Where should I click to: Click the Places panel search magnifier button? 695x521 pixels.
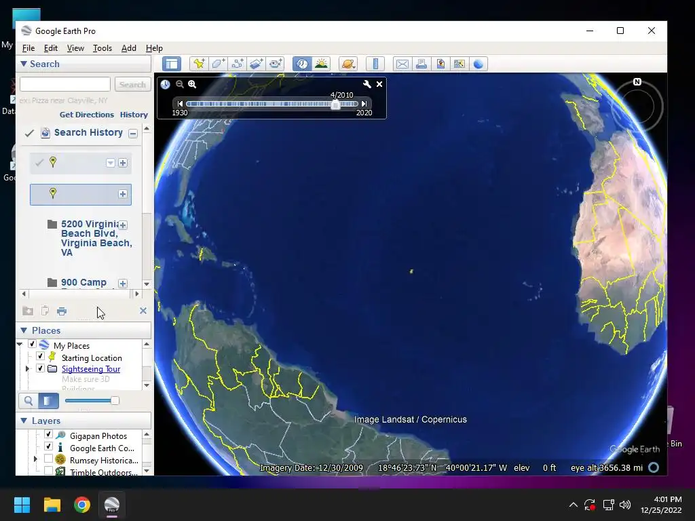click(x=29, y=401)
